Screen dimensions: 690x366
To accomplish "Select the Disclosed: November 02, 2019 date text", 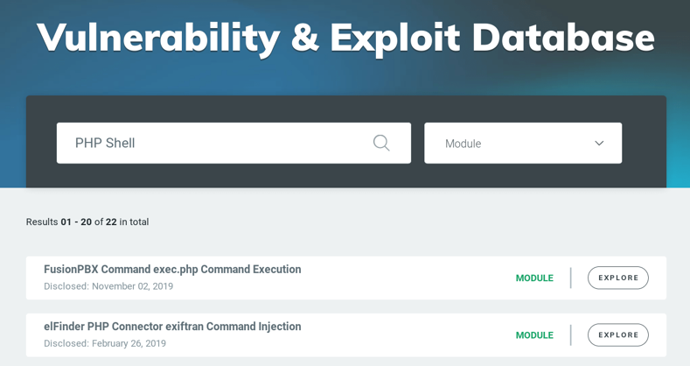I will click(108, 286).
